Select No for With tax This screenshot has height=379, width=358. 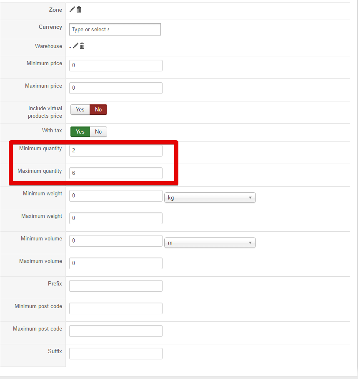point(98,131)
